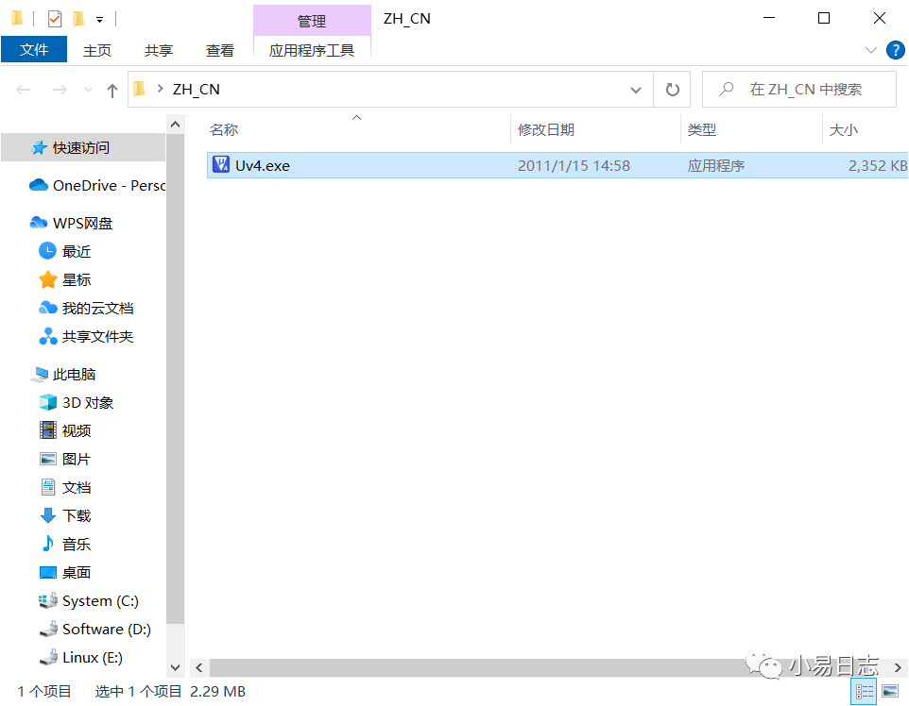Go forward with the right arrow
The height and width of the screenshot is (706, 909).
[60, 90]
